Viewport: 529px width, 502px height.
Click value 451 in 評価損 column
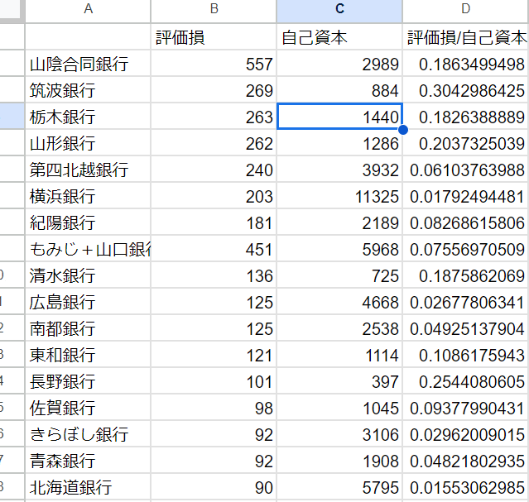coord(214,249)
